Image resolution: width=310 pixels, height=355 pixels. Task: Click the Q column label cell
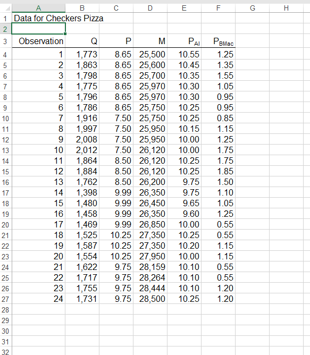(82, 41)
